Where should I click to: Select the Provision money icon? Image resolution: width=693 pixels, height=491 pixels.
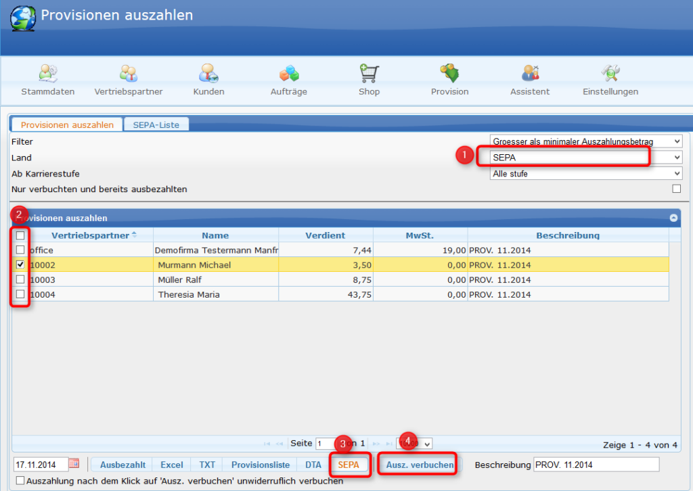tap(449, 74)
